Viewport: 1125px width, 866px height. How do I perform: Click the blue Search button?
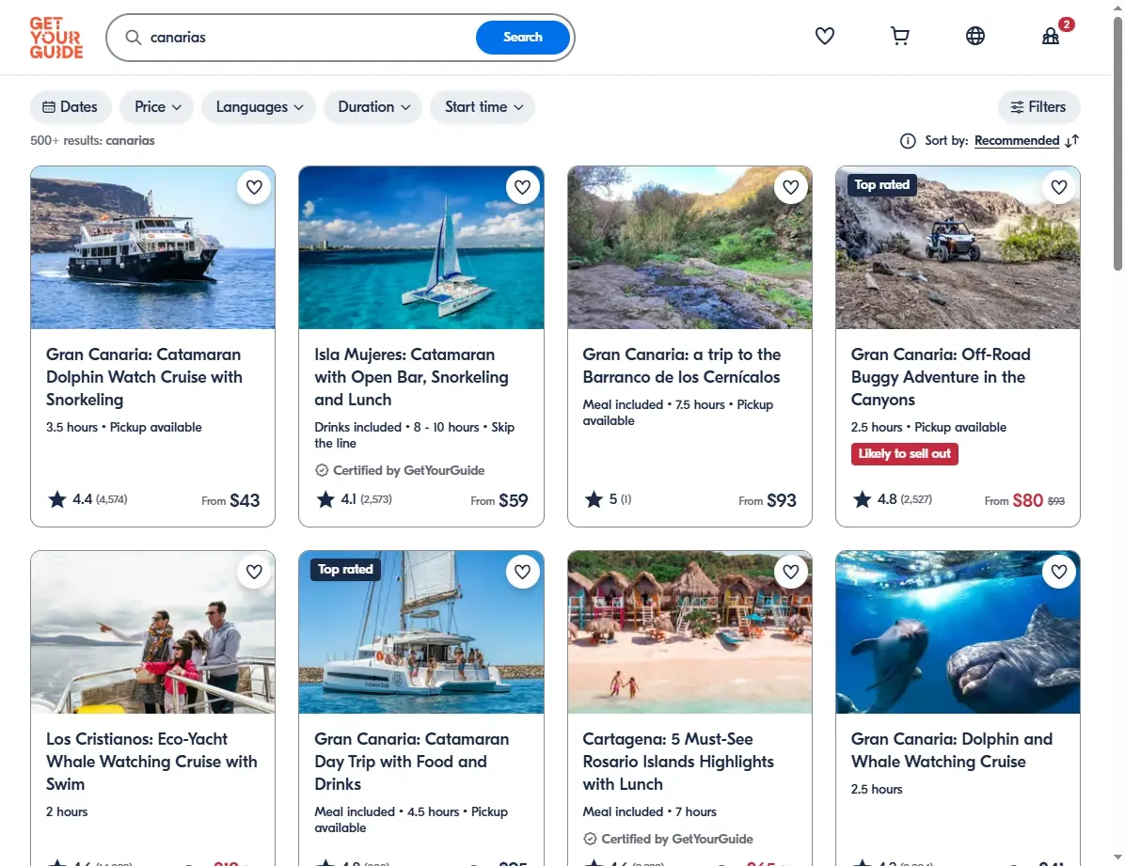tap(523, 38)
